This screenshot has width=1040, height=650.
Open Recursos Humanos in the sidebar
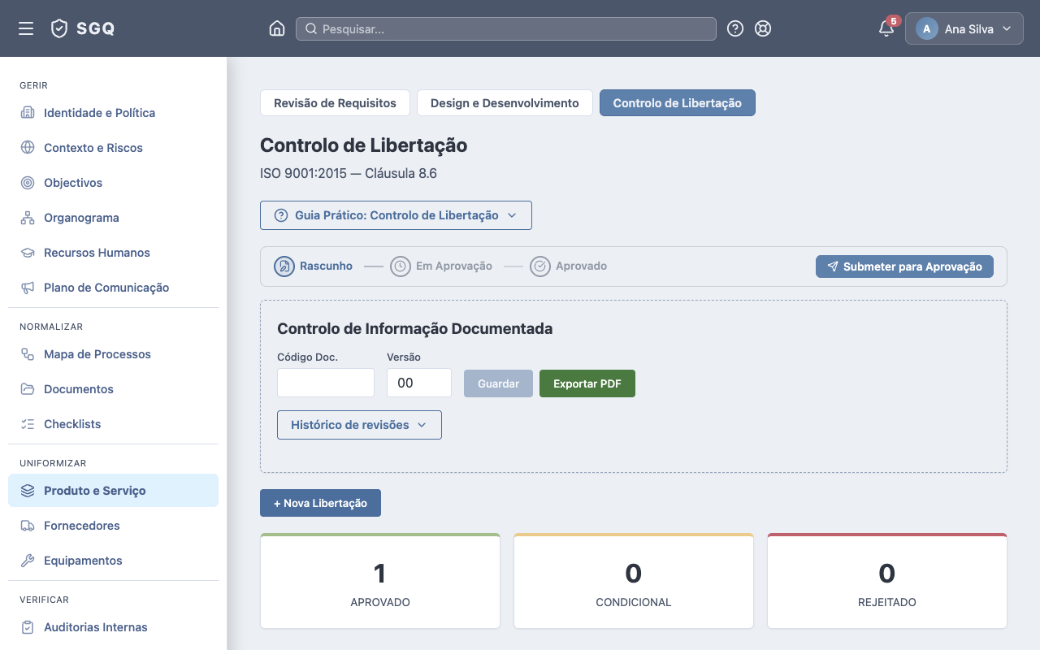click(x=113, y=253)
